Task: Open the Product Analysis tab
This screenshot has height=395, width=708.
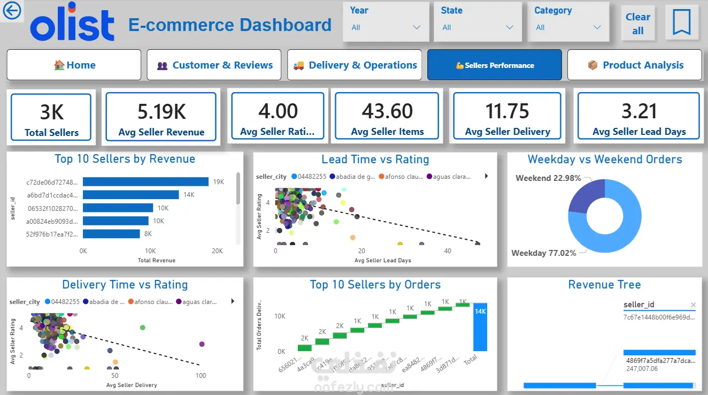Action: 635,65
